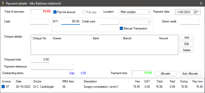Click the Pay now column header
This screenshot has height=93, width=205.
coord(196,81)
